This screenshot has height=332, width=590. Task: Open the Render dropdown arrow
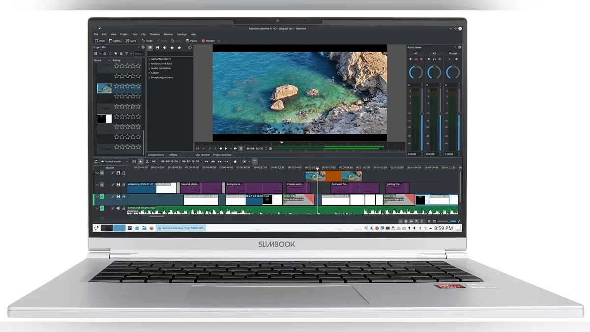(219, 41)
